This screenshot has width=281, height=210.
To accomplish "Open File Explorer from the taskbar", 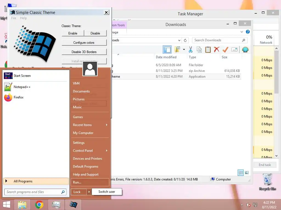I will [x=23, y=205].
